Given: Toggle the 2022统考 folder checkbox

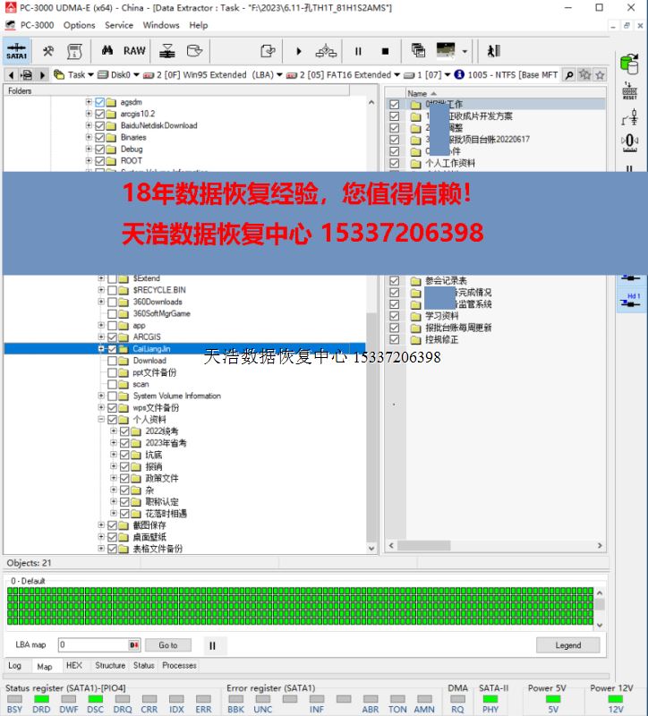Looking at the screenshot, I should (124, 431).
